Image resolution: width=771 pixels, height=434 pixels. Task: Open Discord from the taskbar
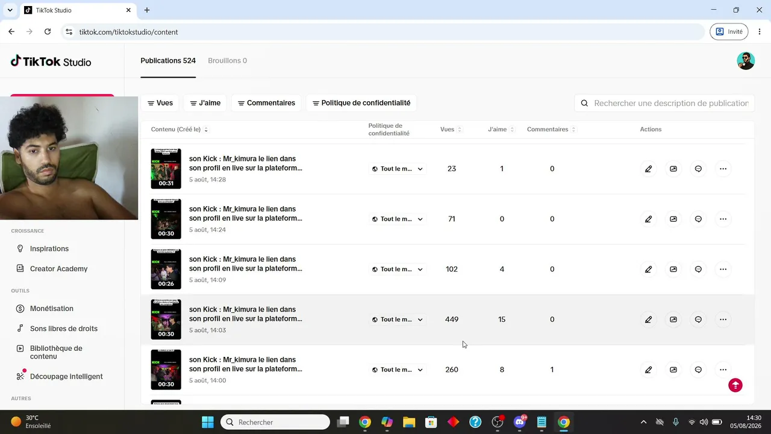pos(520,422)
